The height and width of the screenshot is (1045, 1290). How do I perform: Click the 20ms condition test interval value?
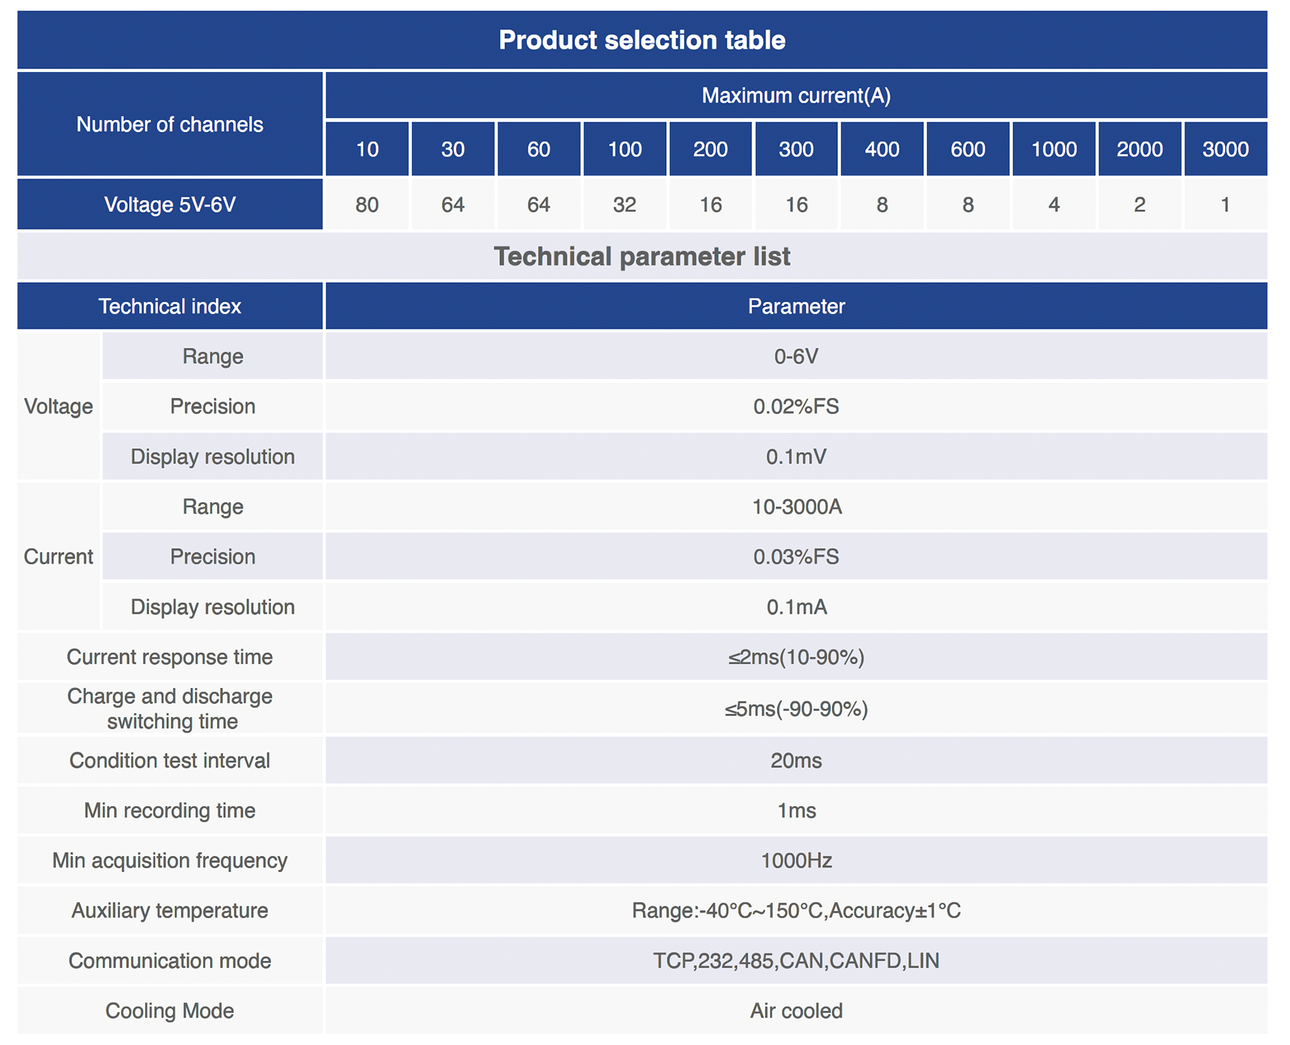click(x=796, y=761)
